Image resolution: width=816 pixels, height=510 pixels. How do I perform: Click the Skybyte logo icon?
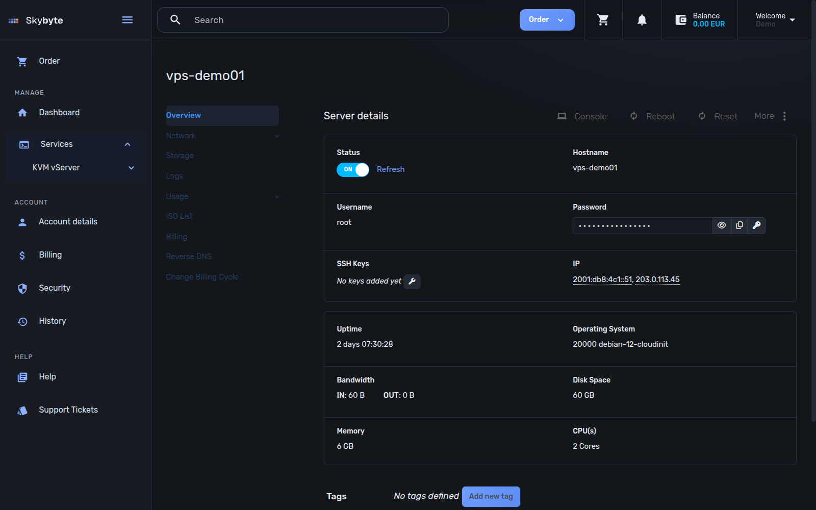[14, 21]
